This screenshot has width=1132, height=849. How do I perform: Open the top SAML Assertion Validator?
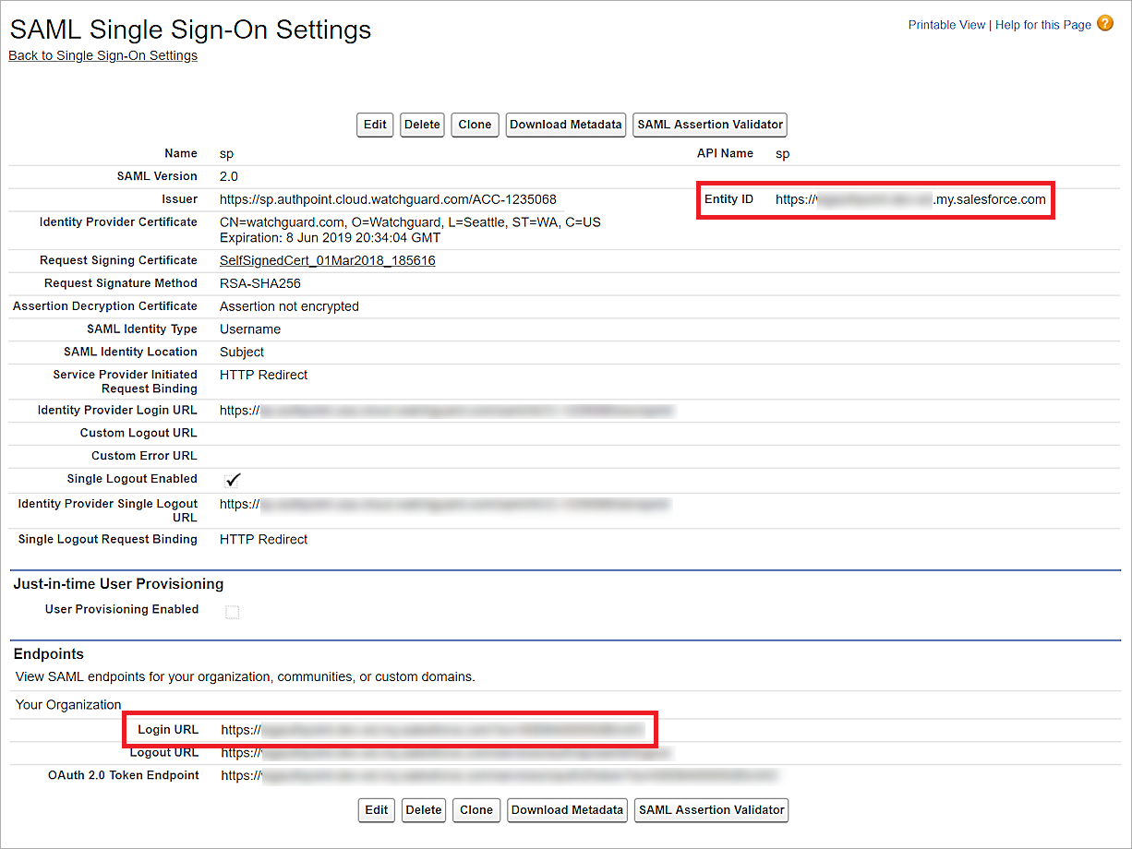(710, 125)
